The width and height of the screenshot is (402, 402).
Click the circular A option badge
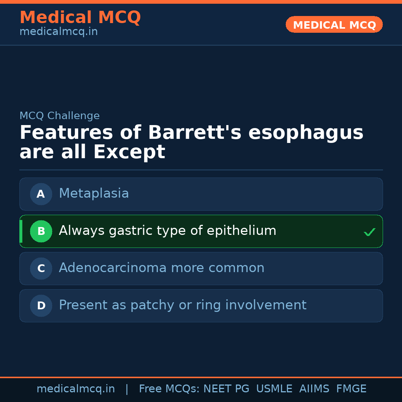coord(41,194)
